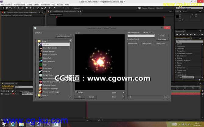
Task: Select the Puppet Pin tool
Action: 55,8
